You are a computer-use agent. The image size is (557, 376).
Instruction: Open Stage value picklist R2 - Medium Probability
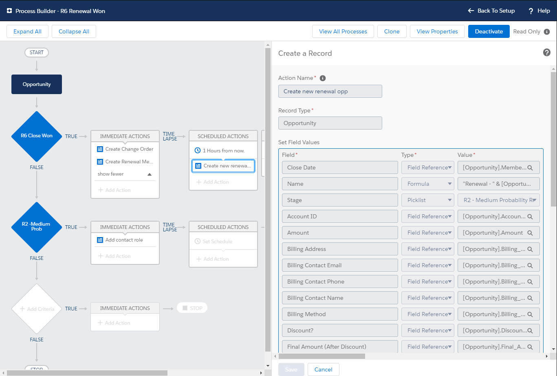pos(499,200)
